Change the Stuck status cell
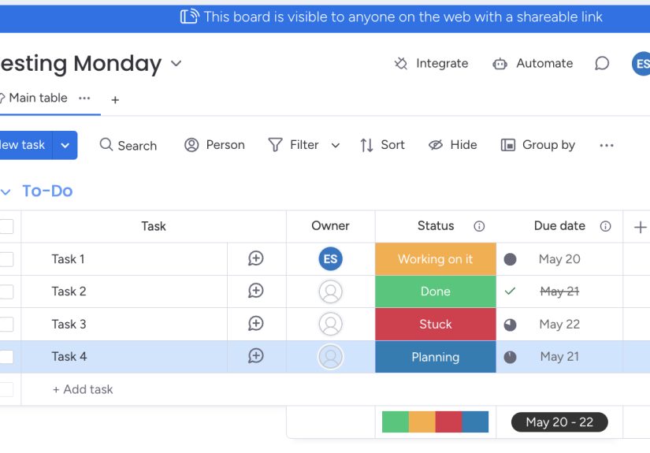This screenshot has height=453, width=650. pyautogui.click(x=435, y=324)
